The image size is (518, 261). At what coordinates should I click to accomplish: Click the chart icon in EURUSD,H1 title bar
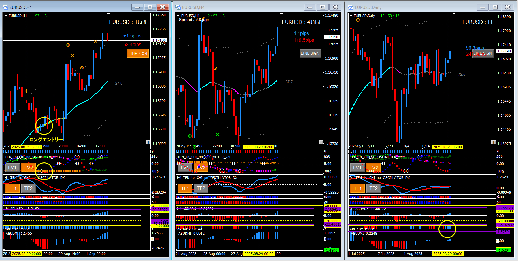click(5, 7)
